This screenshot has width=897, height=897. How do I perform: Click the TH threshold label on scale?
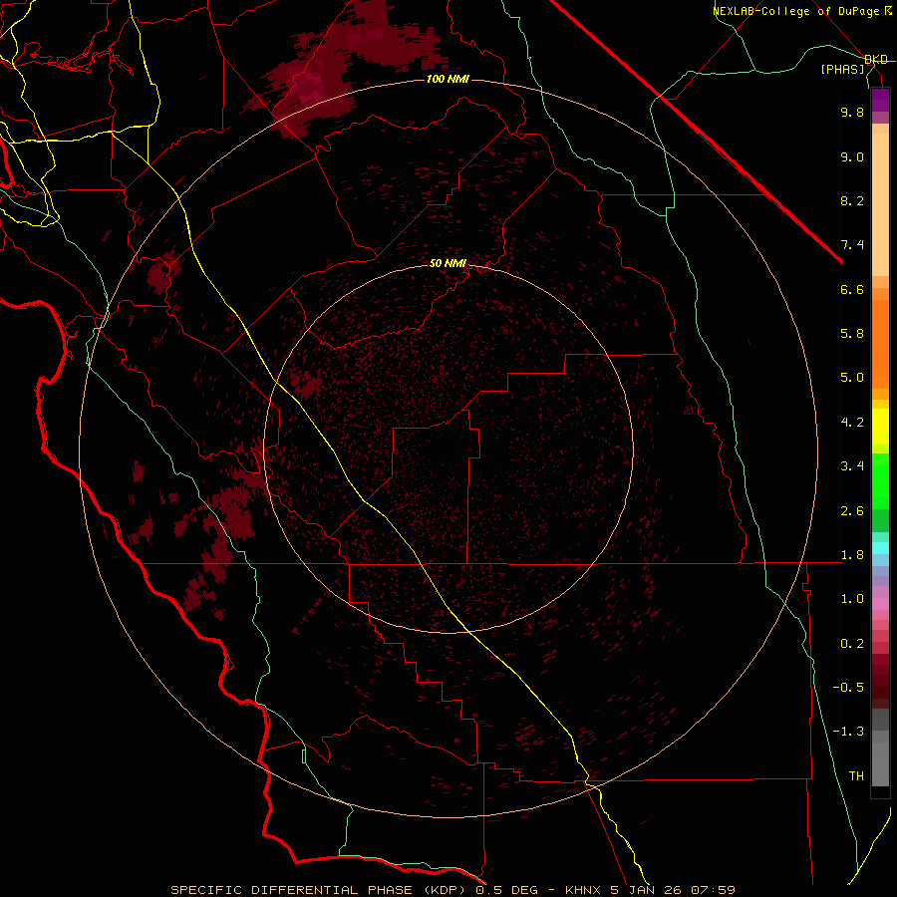point(856,776)
